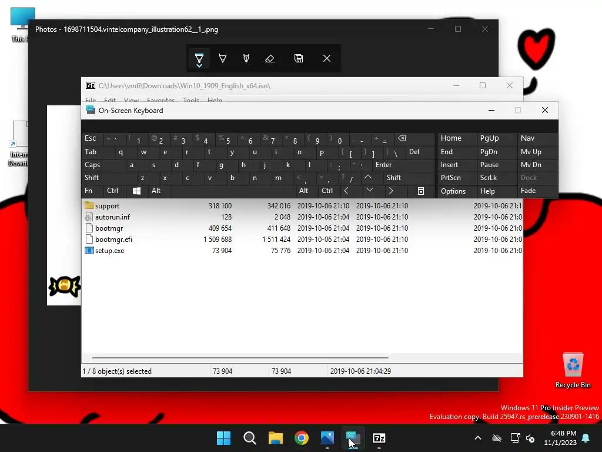602x452 pixels.
Task: Switch to 7-Zip in the taskbar
Action: point(379,438)
